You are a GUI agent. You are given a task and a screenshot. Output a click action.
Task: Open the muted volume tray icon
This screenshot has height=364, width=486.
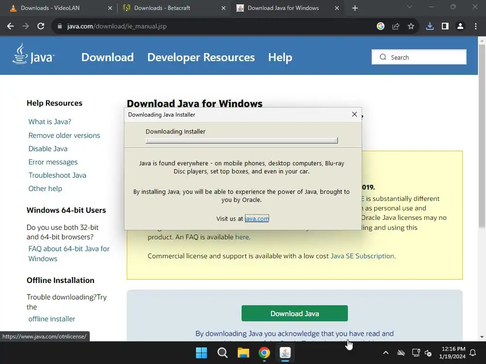[x=429, y=353]
